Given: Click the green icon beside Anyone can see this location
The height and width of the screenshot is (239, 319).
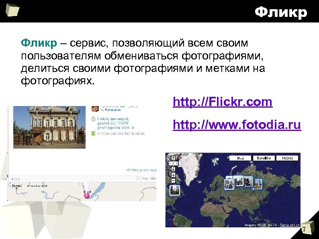Looking at the screenshot, I should [x=93, y=133].
